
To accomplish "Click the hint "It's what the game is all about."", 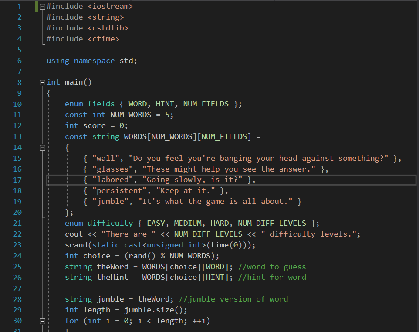I will (215, 201).
